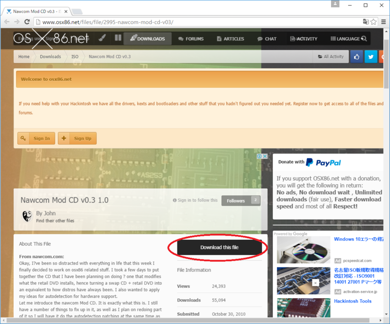Image resolution: width=390 pixels, height=324 pixels.
Task: Click the vertical scrollbar up arrow
Action: [x=386, y=32]
